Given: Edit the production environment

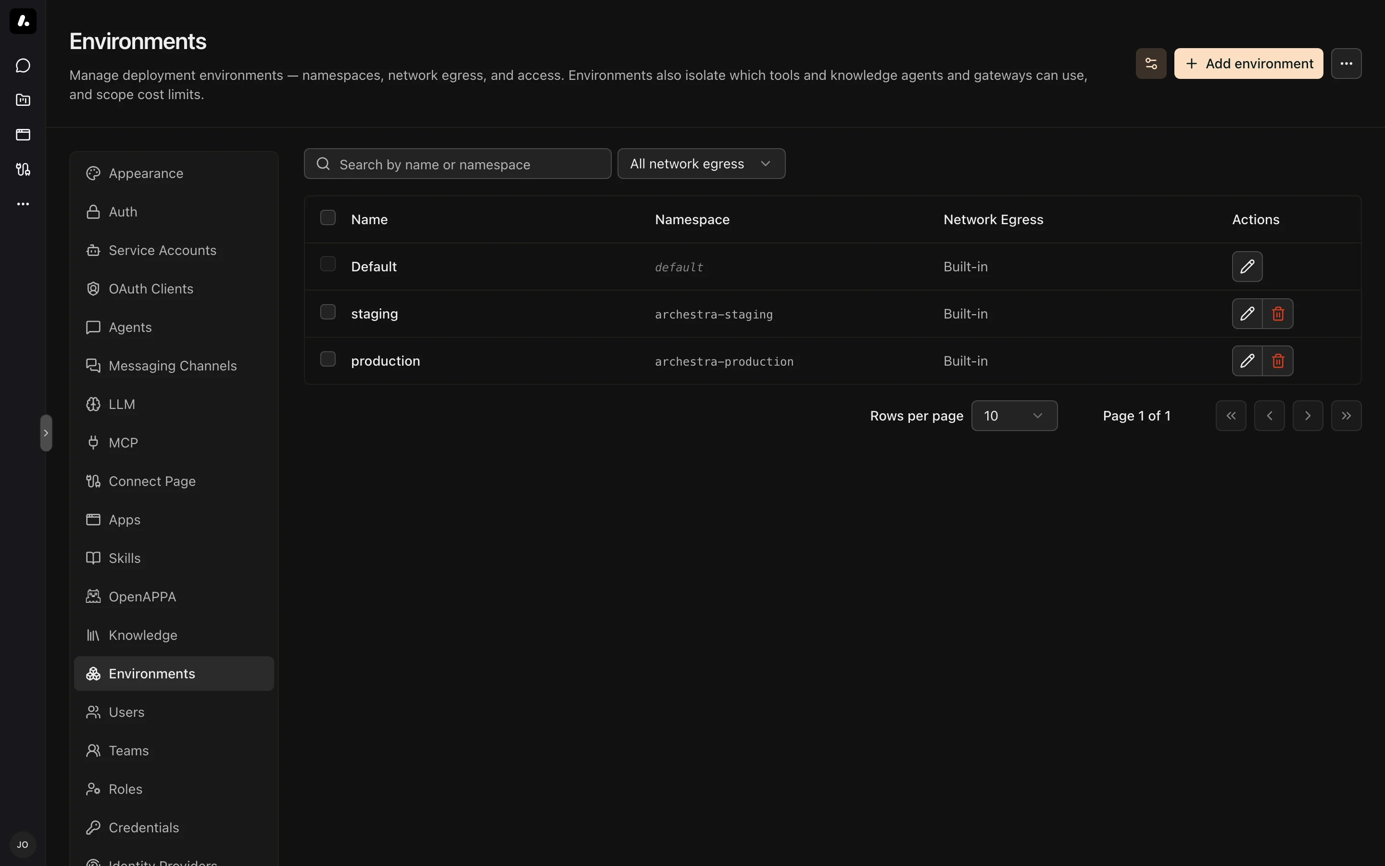Looking at the screenshot, I should [x=1247, y=361].
